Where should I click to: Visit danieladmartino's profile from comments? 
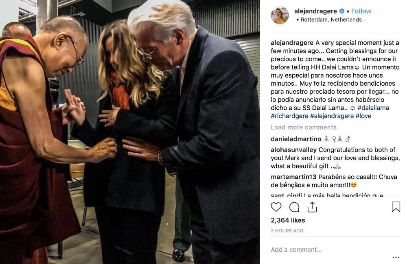pos(296,139)
